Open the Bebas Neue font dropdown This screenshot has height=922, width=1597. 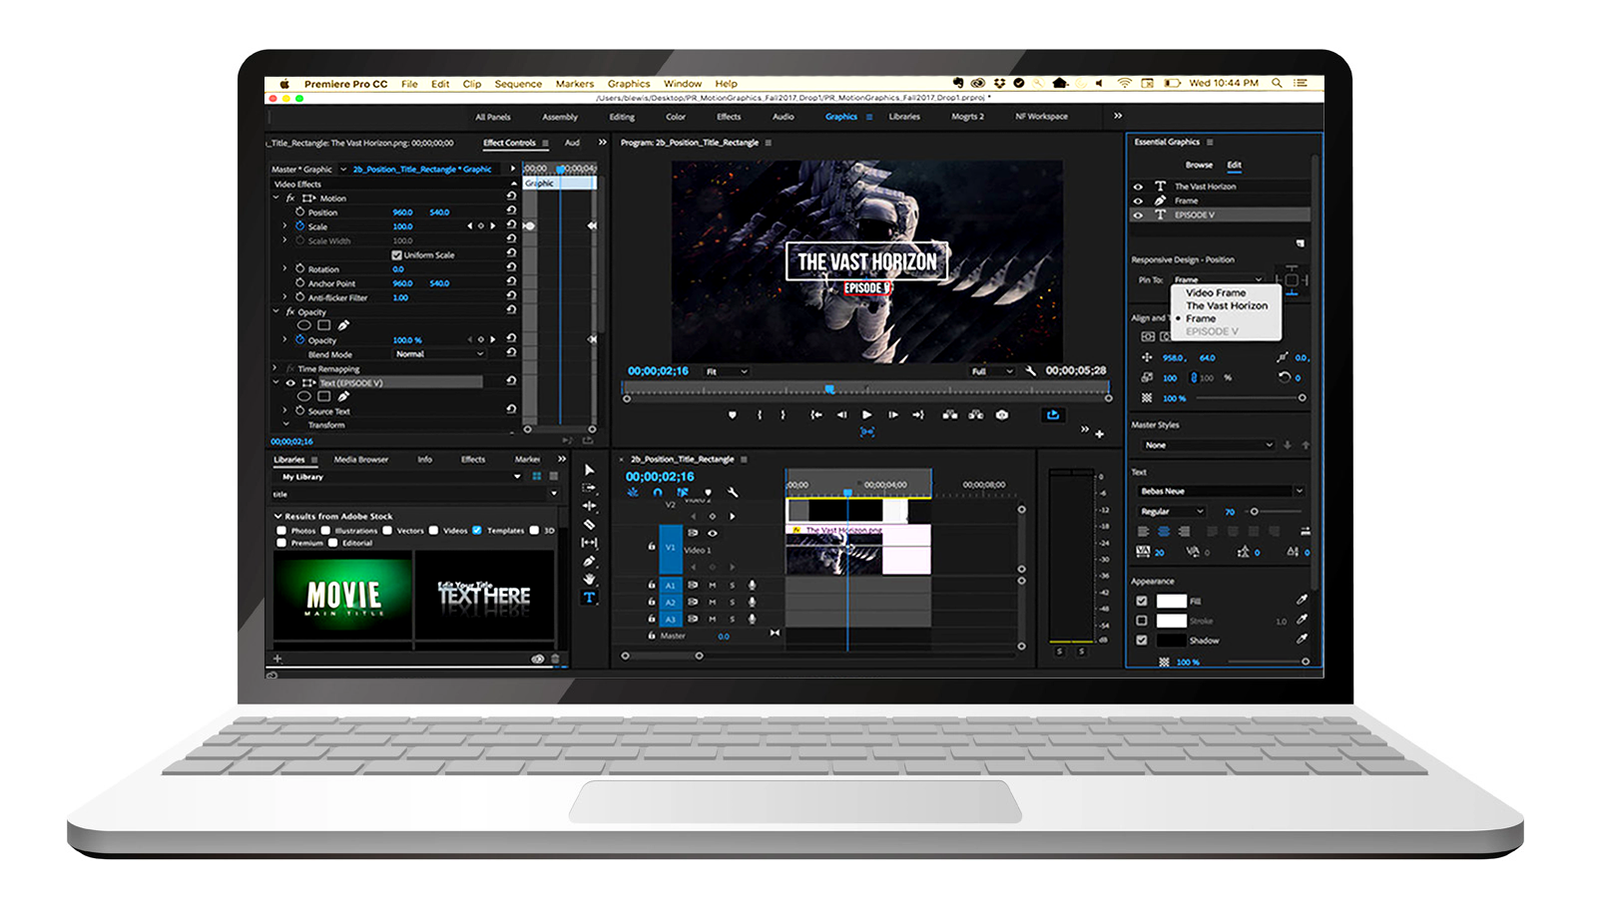pos(1221,491)
